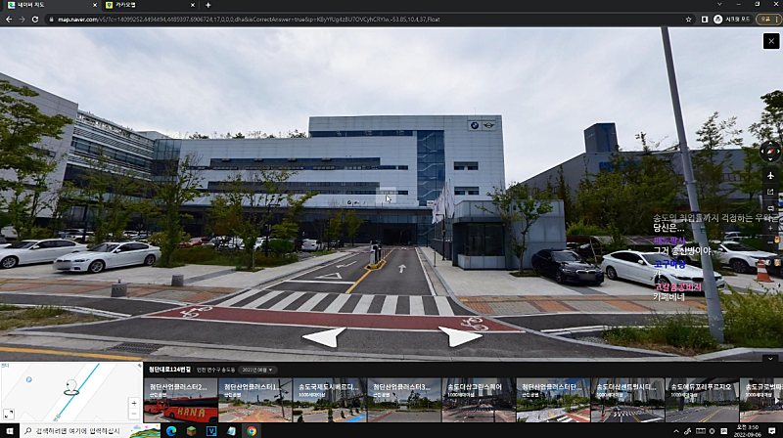Switch to aerial view with airplane icon
Viewport: 783px width, 438px height.
click(x=770, y=176)
